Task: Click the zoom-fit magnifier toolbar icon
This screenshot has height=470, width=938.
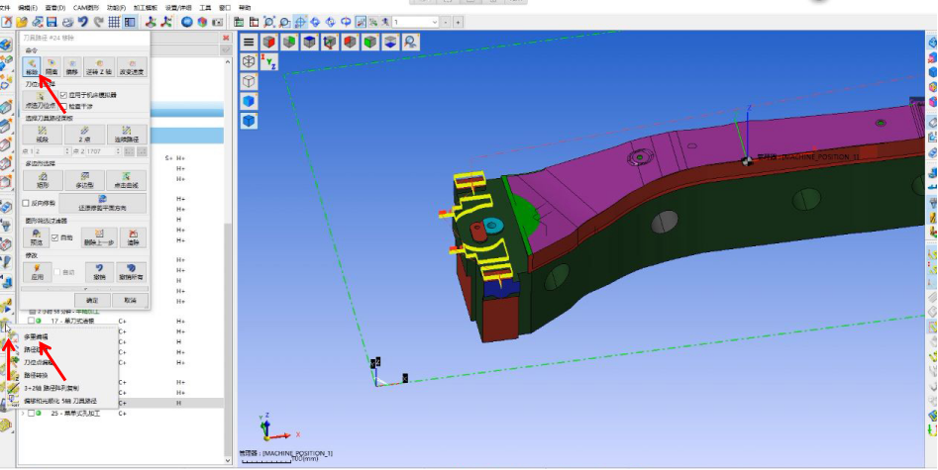Action: click(x=269, y=22)
